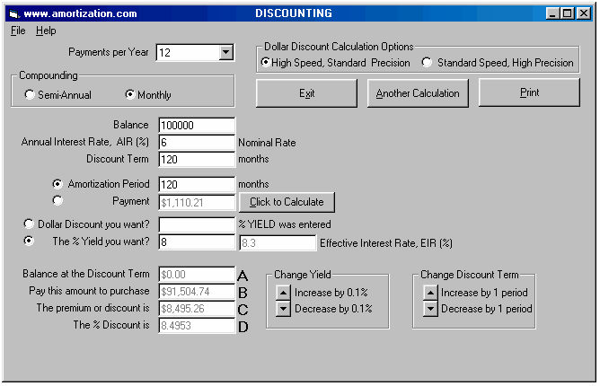Click the Annual Interest Rate field
600x386 pixels.
point(196,143)
